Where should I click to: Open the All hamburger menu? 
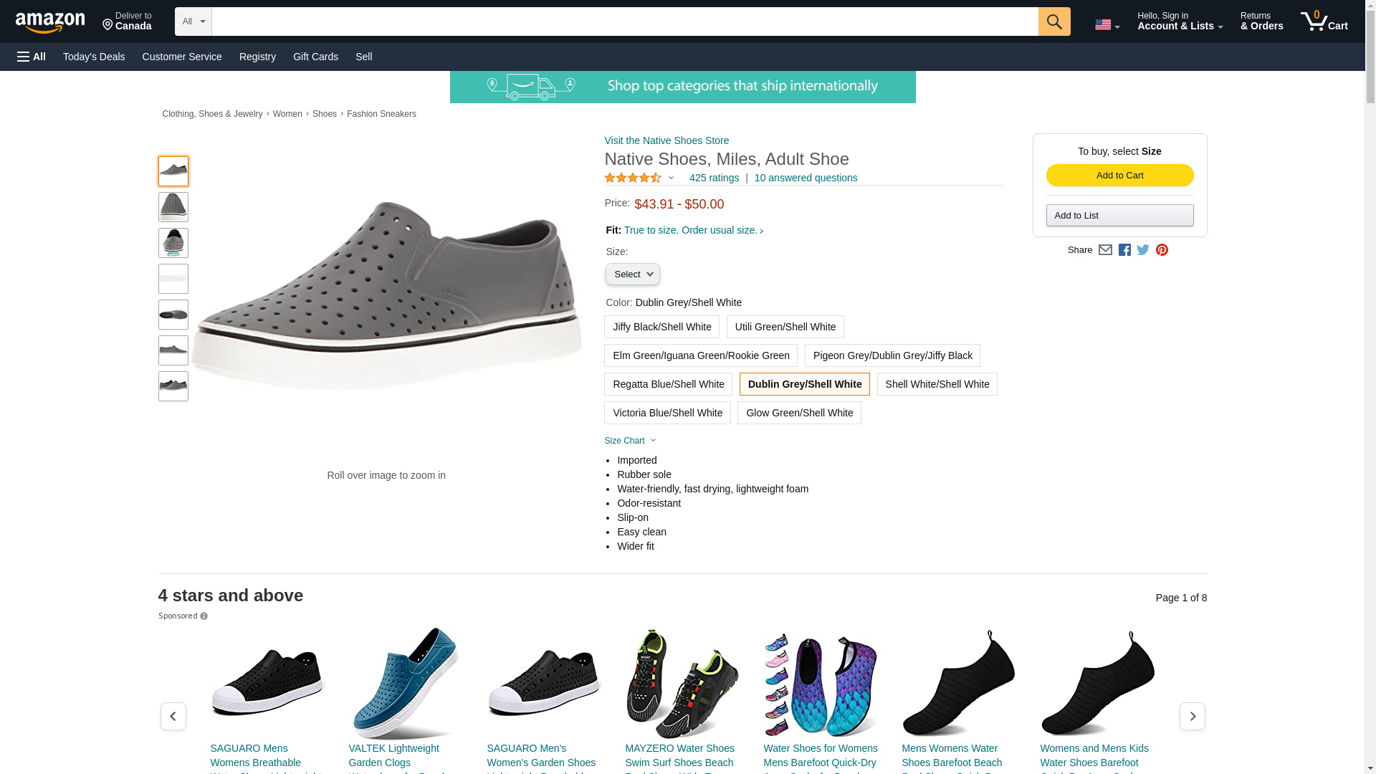coord(32,57)
